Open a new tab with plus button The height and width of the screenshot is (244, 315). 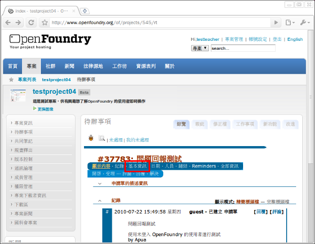pos(85,11)
